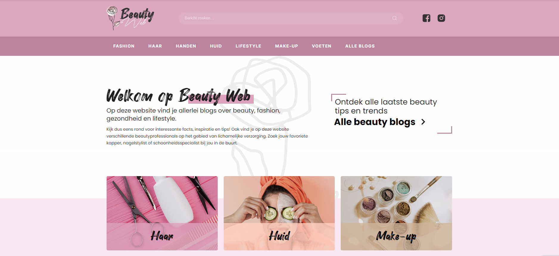Image resolution: width=559 pixels, height=256 pixels.
Task: Open the Haar scissors image card
Action: tap(162, 213)
